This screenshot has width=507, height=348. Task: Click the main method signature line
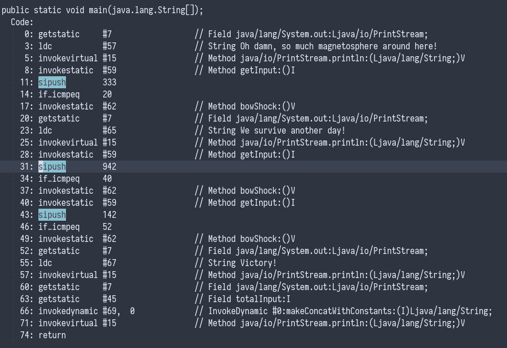point(102,10)
